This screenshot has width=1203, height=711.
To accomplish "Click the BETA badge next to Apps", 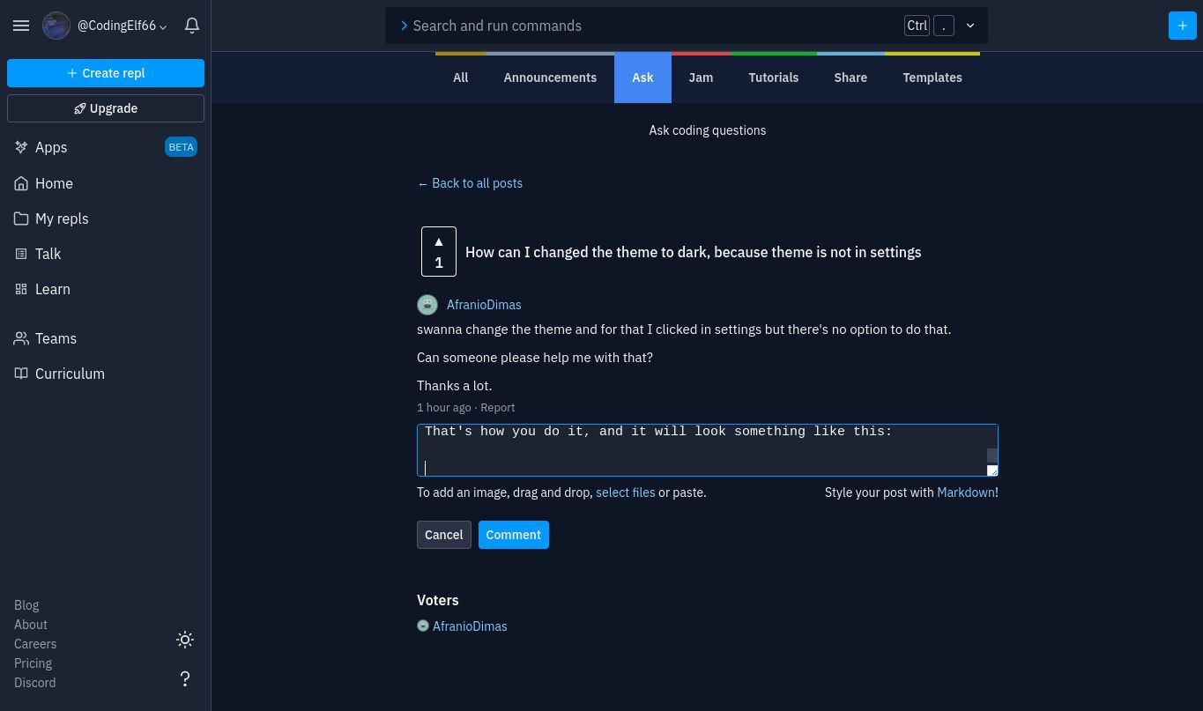I will [181, 147].
